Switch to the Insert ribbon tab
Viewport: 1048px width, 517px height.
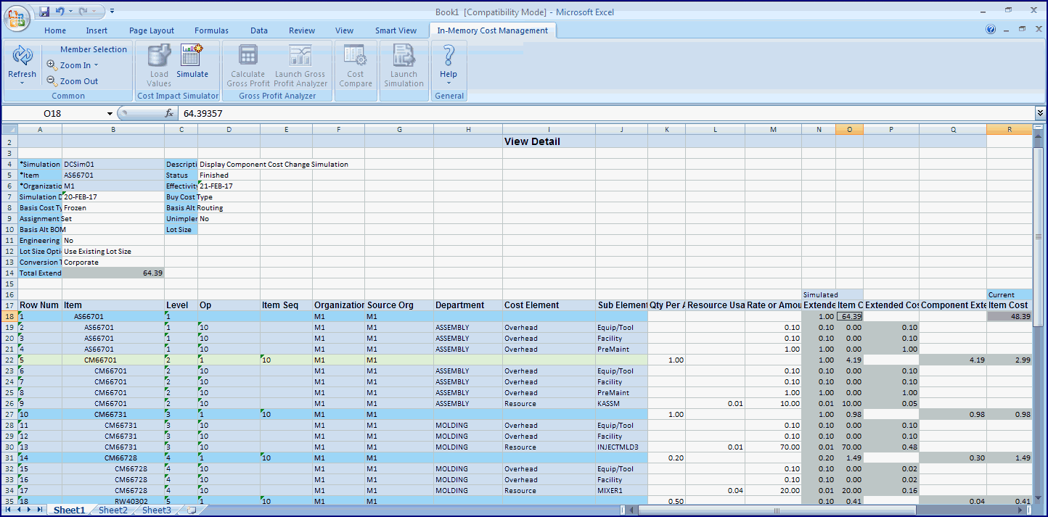(97, 30)
